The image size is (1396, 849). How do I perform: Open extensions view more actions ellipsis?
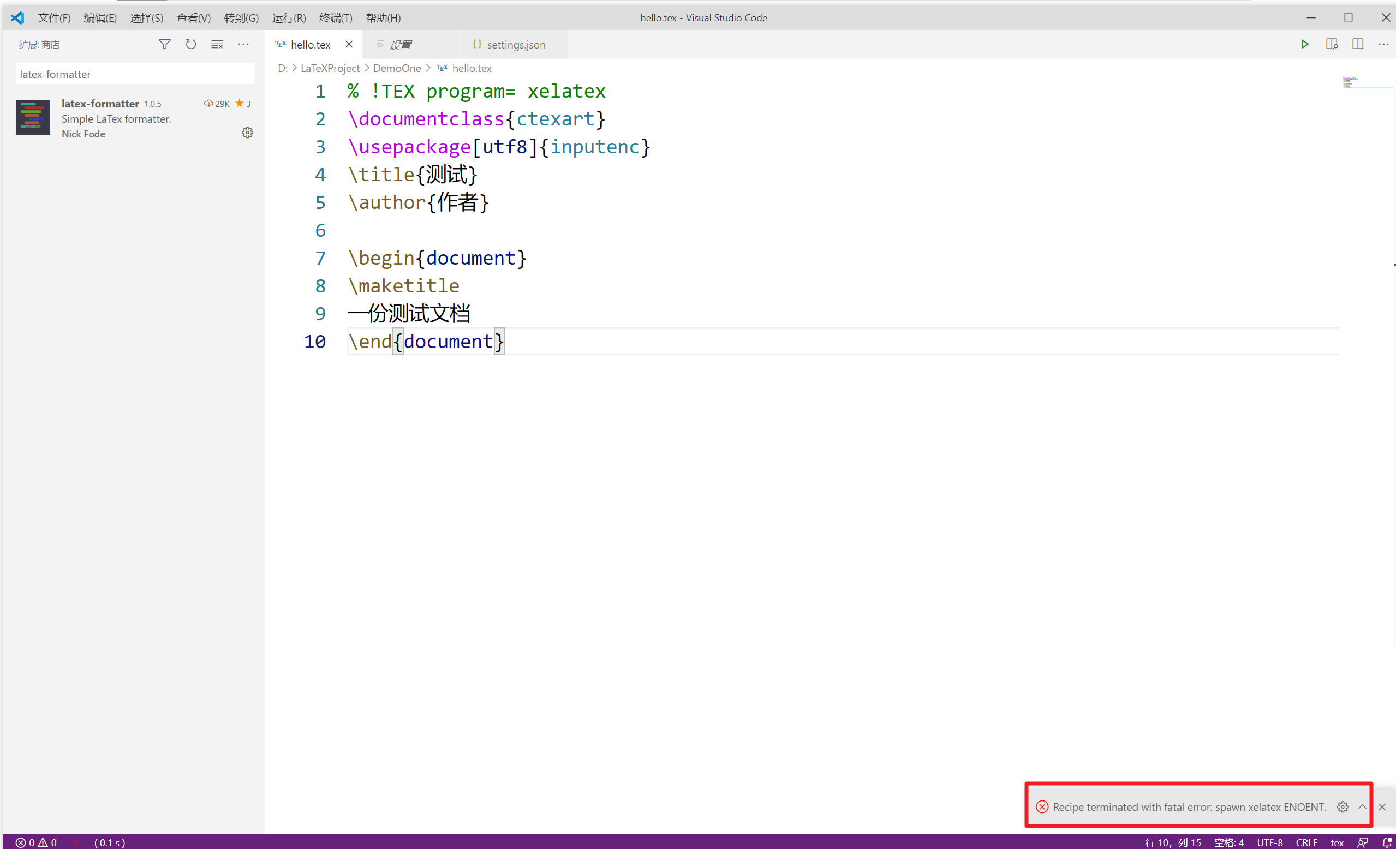coord(243,44)
